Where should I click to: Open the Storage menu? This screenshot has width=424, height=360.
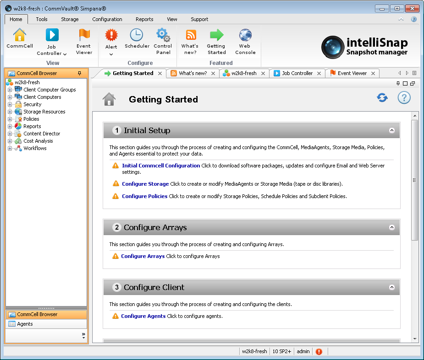point(70,19)
